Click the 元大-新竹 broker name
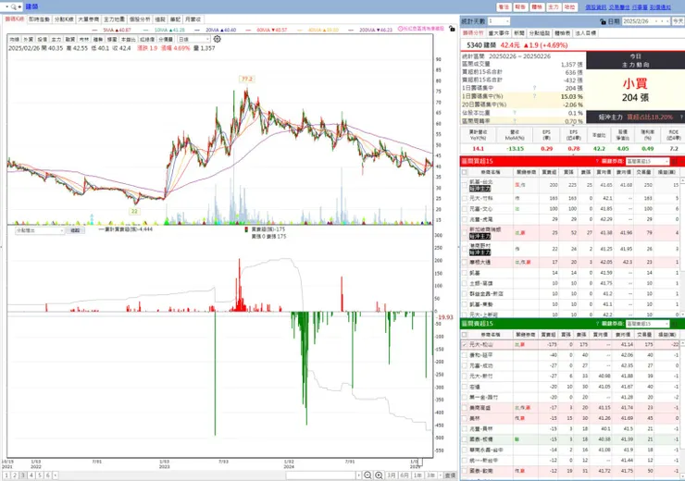The width and height of the screenshot is (685, 481). [481, 376]
